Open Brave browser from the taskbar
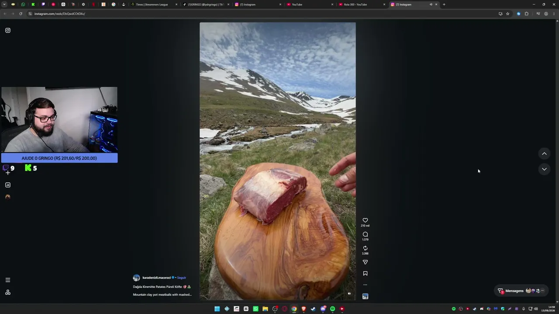This screenshot has width=559, height=314. pos(304,309)
